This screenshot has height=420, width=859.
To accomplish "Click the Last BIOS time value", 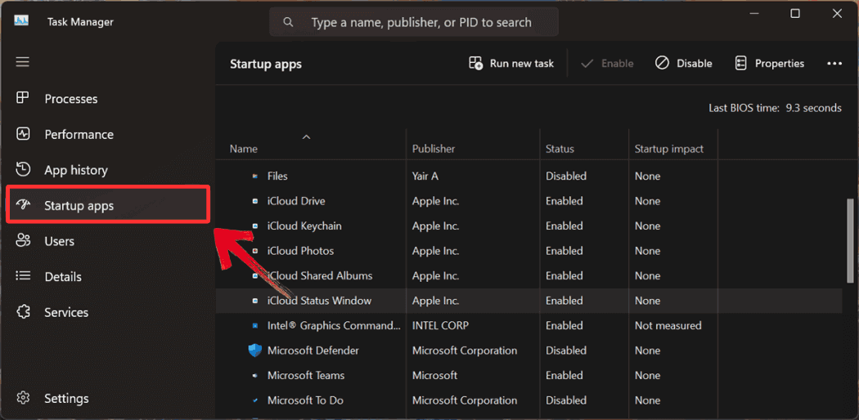I will click(x=813, y=109).
